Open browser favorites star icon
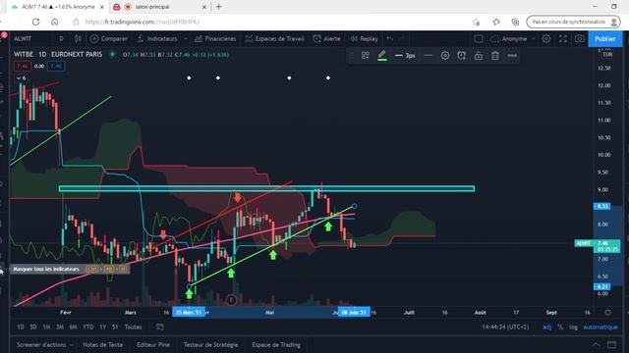Screen dimensions: 629x353 496,22
